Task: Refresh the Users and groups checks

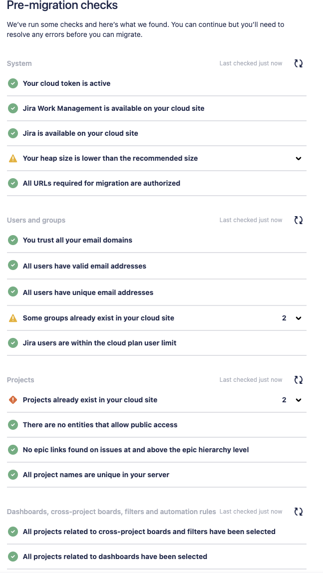Action: click(x=299, y=220)
